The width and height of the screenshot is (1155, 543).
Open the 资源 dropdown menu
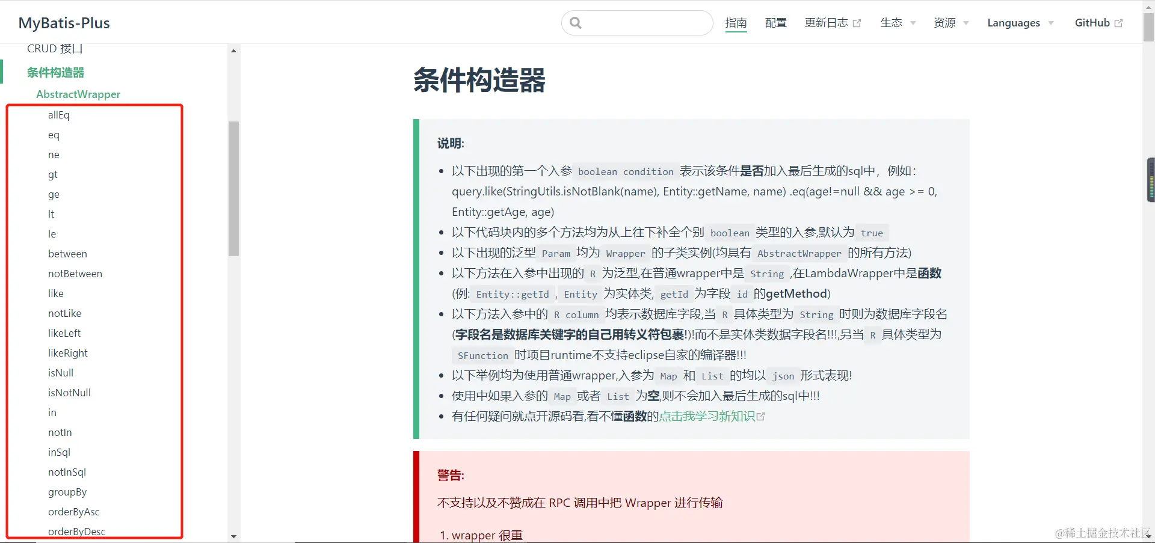pyautogui.click(x=944, y=23)
